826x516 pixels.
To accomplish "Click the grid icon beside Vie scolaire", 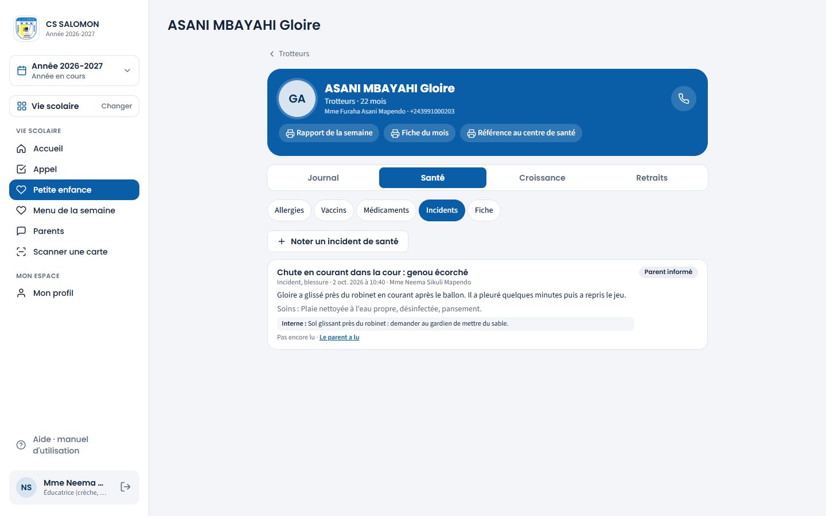I will point(22,106).
